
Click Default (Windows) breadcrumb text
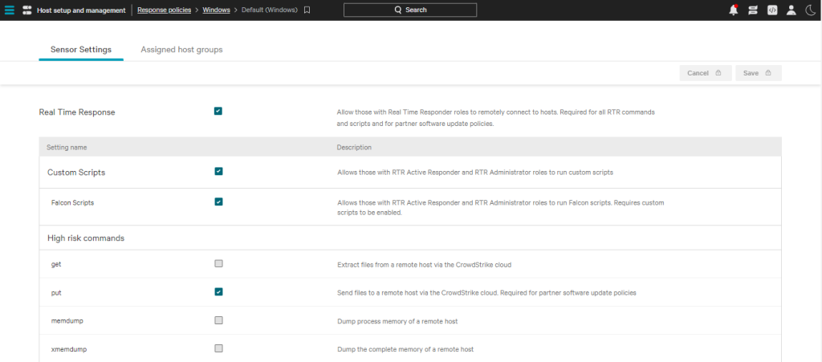point(270,10)
